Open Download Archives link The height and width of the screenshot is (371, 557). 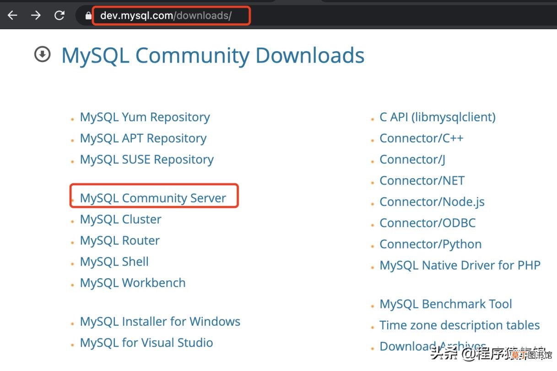tap(433, 346)
